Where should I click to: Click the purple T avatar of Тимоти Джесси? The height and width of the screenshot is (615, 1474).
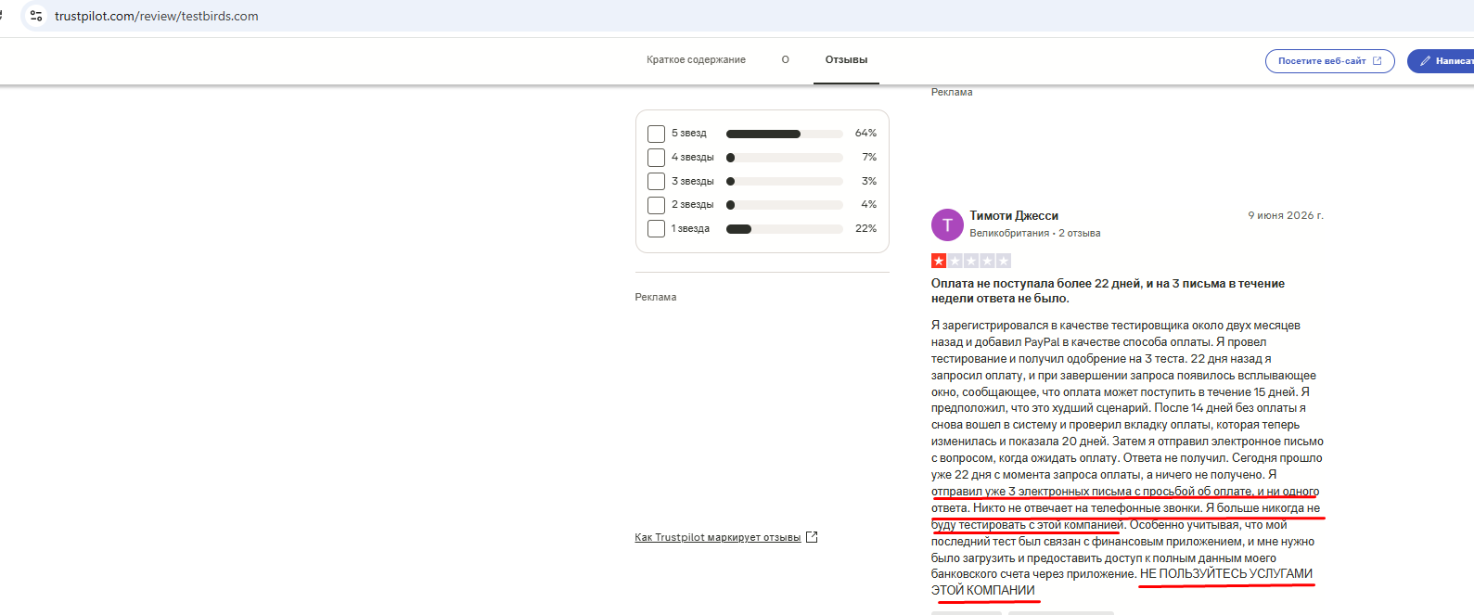(947, 224)
